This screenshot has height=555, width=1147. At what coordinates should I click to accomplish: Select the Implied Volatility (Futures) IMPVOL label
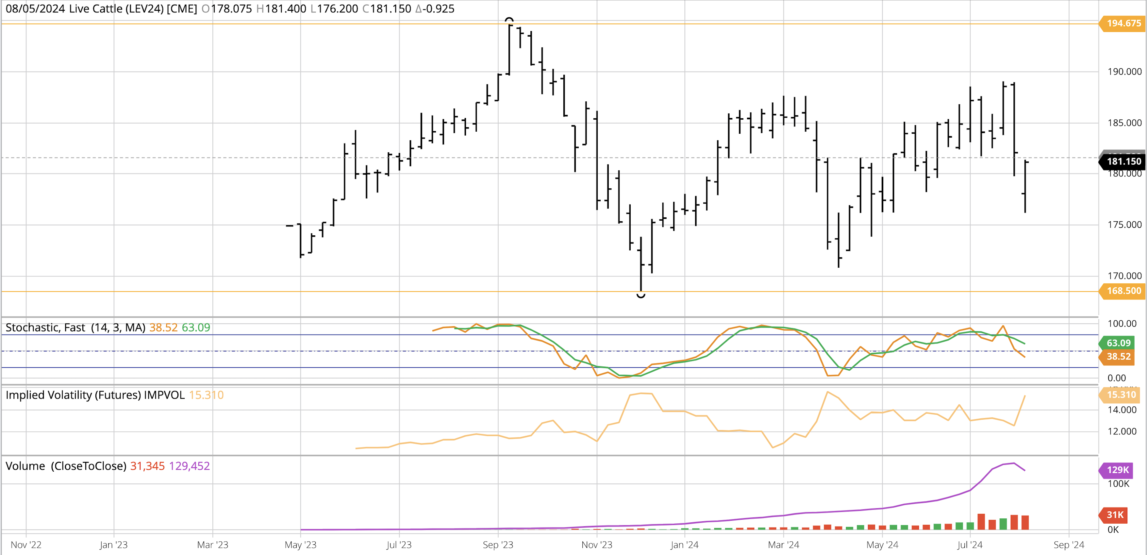pos(95,395)
